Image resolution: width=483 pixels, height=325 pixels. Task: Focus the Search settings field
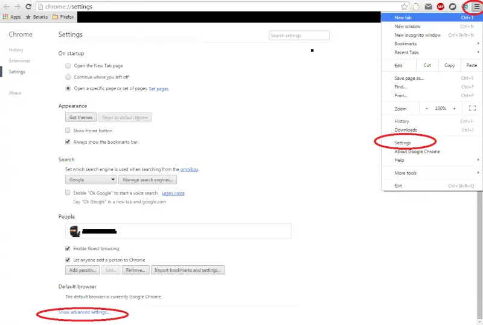(299, 36)
